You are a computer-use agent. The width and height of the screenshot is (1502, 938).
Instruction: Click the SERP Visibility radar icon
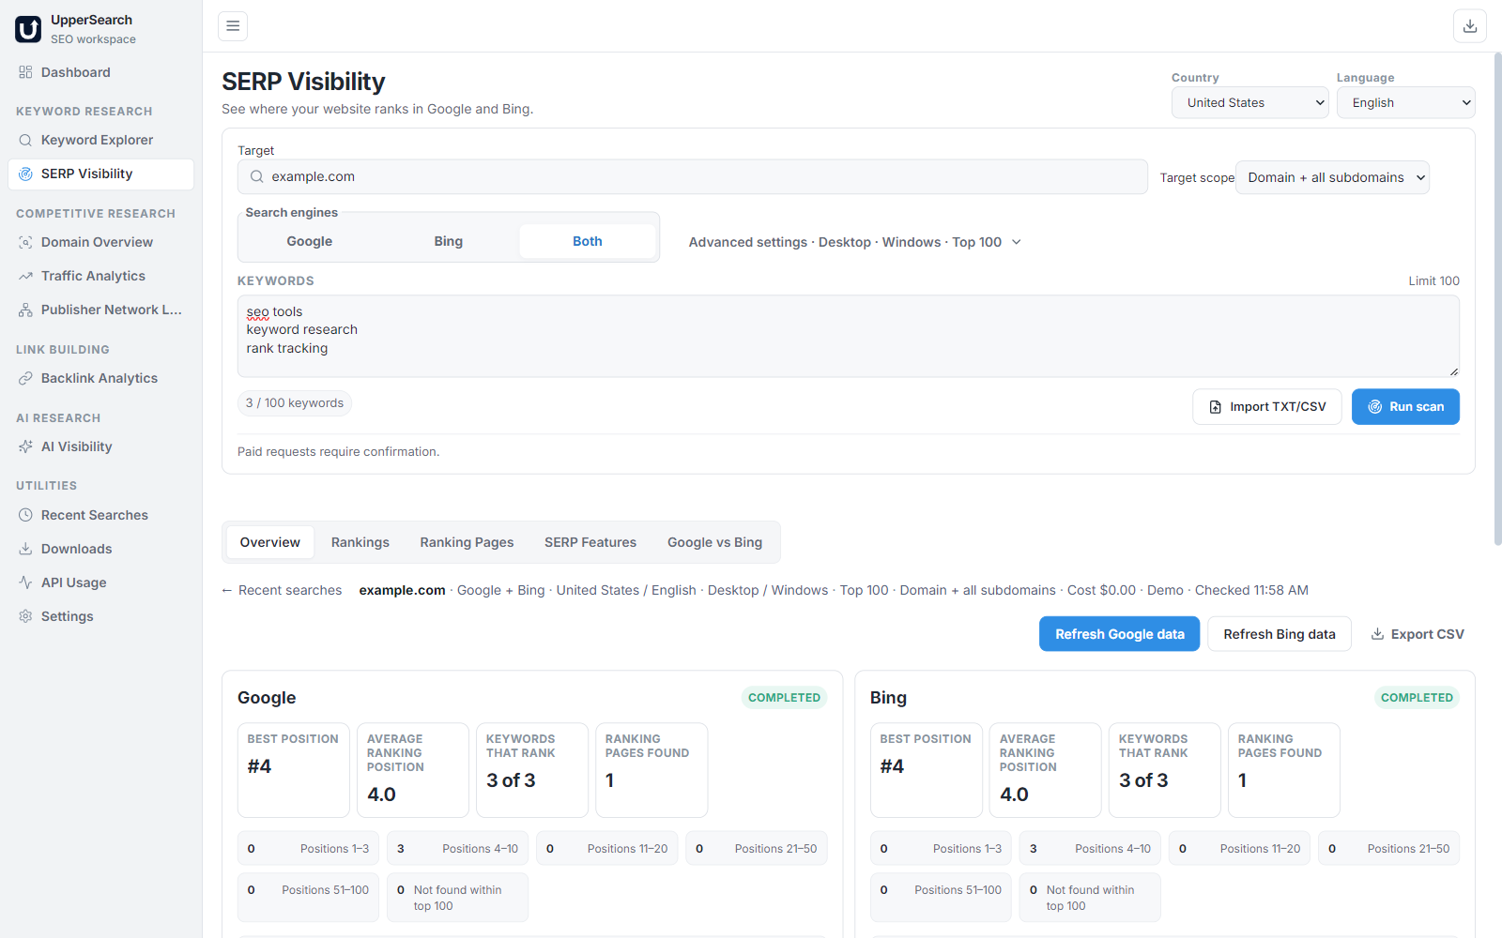coord(25,174)
